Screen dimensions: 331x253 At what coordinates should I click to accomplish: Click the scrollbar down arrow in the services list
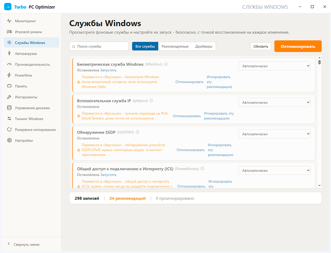pyautogui.click(x=319, y=186)
